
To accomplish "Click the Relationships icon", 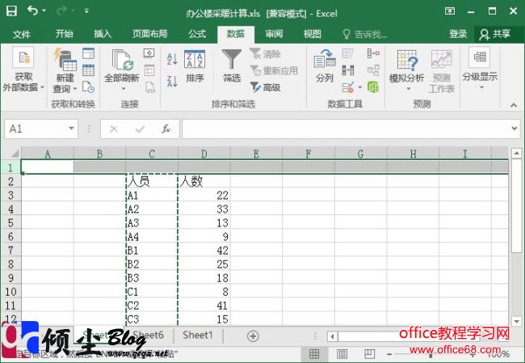I will [x=373, y=70].
